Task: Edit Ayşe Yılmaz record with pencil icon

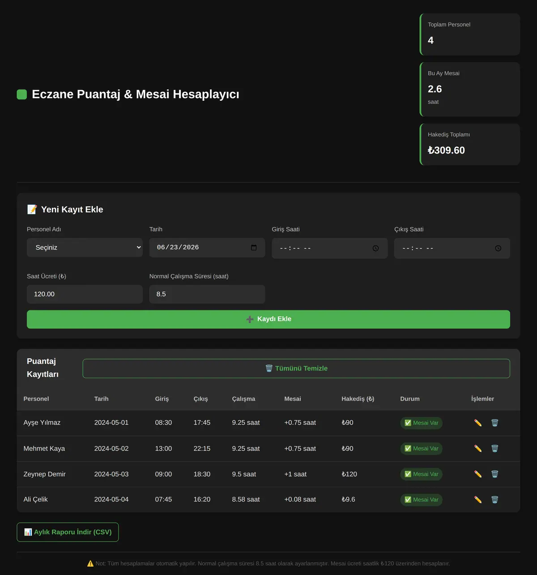Action: click(478, 423)
